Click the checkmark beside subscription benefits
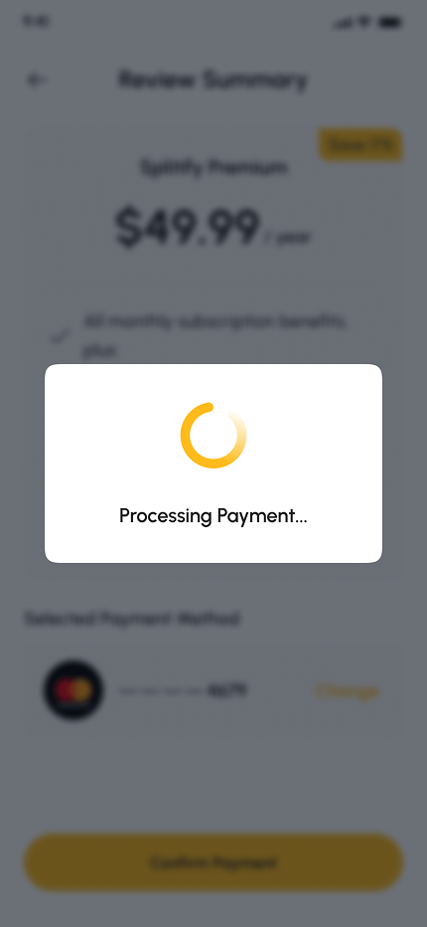The height and width of the screenshot is (927, 427). [x=60, y=336]
